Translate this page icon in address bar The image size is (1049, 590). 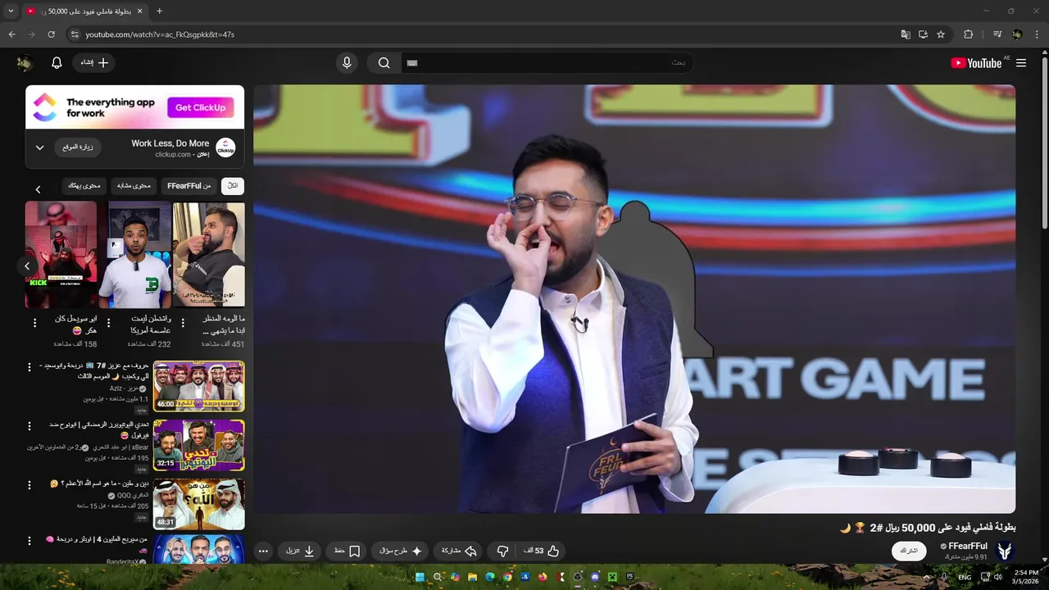[x=906, y=34]
